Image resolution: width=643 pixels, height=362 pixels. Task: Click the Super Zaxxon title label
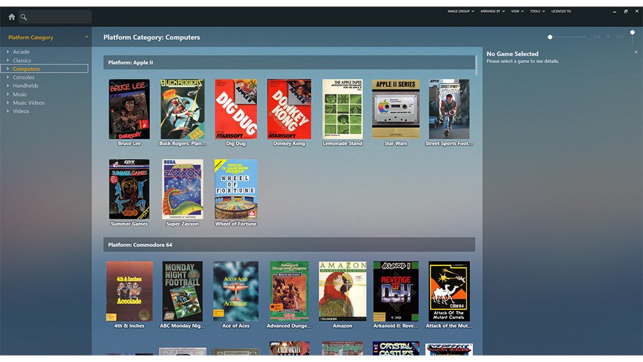click(183, 224)
